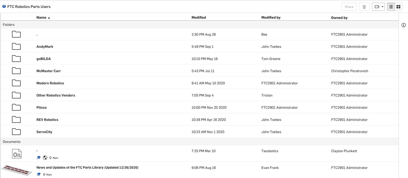Sort by Modified column header
This screenshot has height=178, width=408.
click(x=198, y=18)
